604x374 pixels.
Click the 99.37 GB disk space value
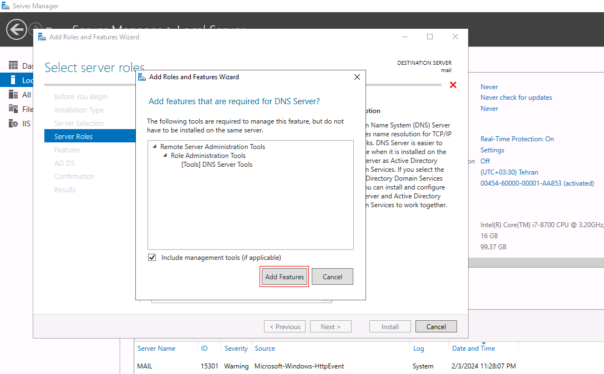point(494,247)
